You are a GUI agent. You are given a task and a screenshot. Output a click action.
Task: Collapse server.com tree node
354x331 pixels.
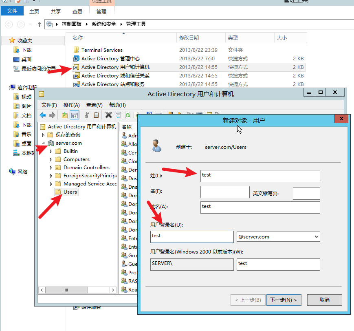click(43, 143)
